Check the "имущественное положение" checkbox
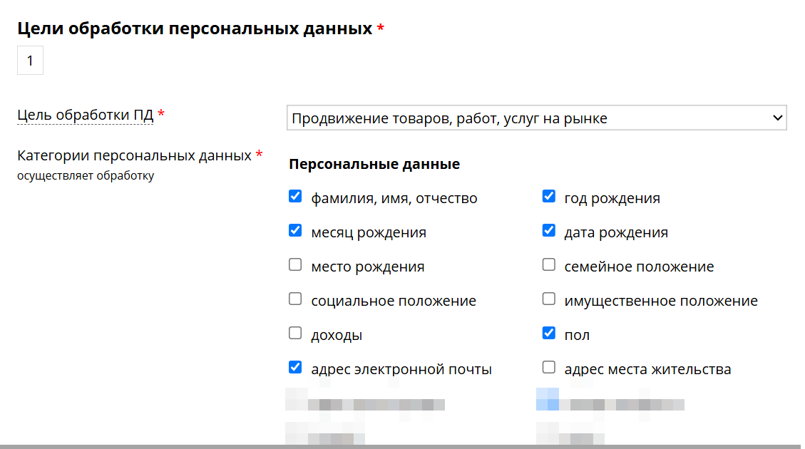805x449 pixels. coord(549,299)
